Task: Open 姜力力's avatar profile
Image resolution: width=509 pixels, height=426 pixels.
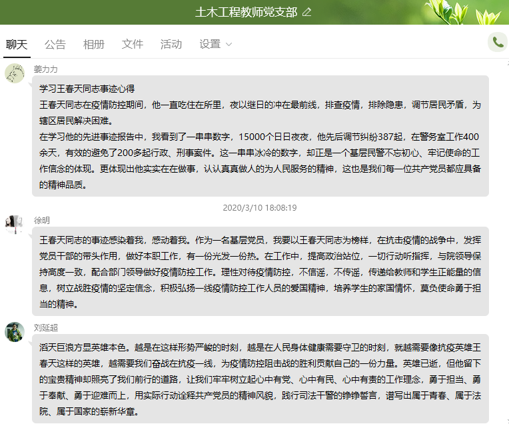Action: (x=15, y=73)
